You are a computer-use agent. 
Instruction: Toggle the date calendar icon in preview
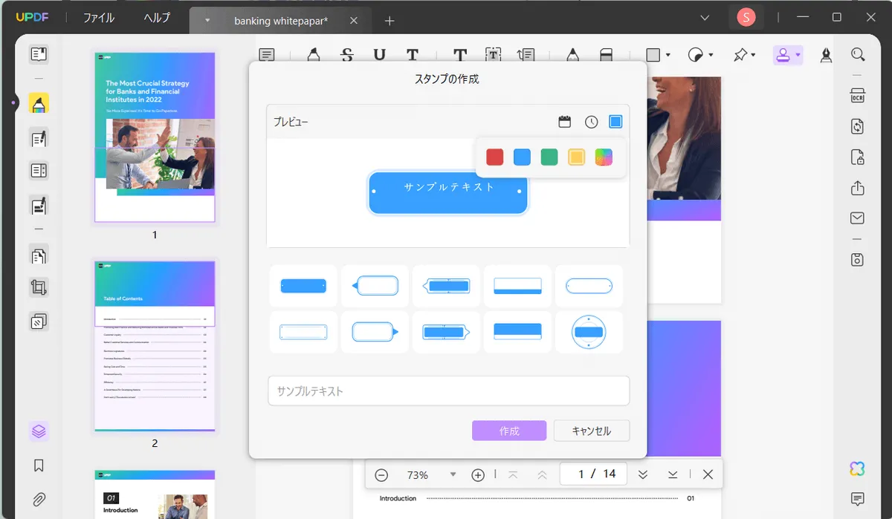coord(564,122)
